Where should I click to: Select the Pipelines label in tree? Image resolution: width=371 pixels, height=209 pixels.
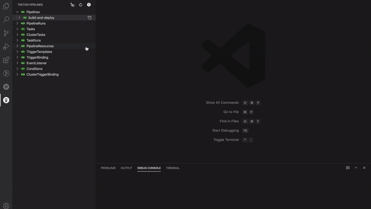pos(33,12)
